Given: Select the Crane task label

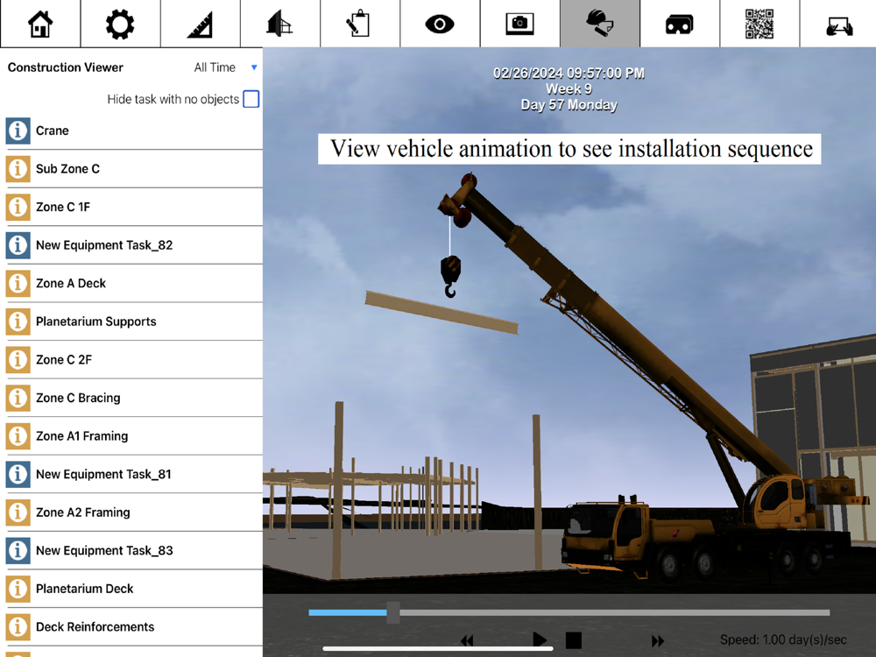Looking at the screenshot, I should pyautogui.click(x=53, y=131).
